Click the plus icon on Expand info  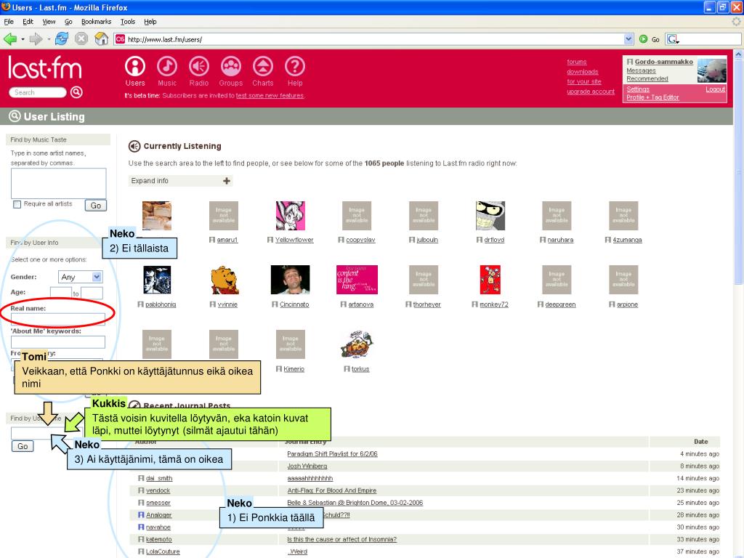(x=227, y=181)
